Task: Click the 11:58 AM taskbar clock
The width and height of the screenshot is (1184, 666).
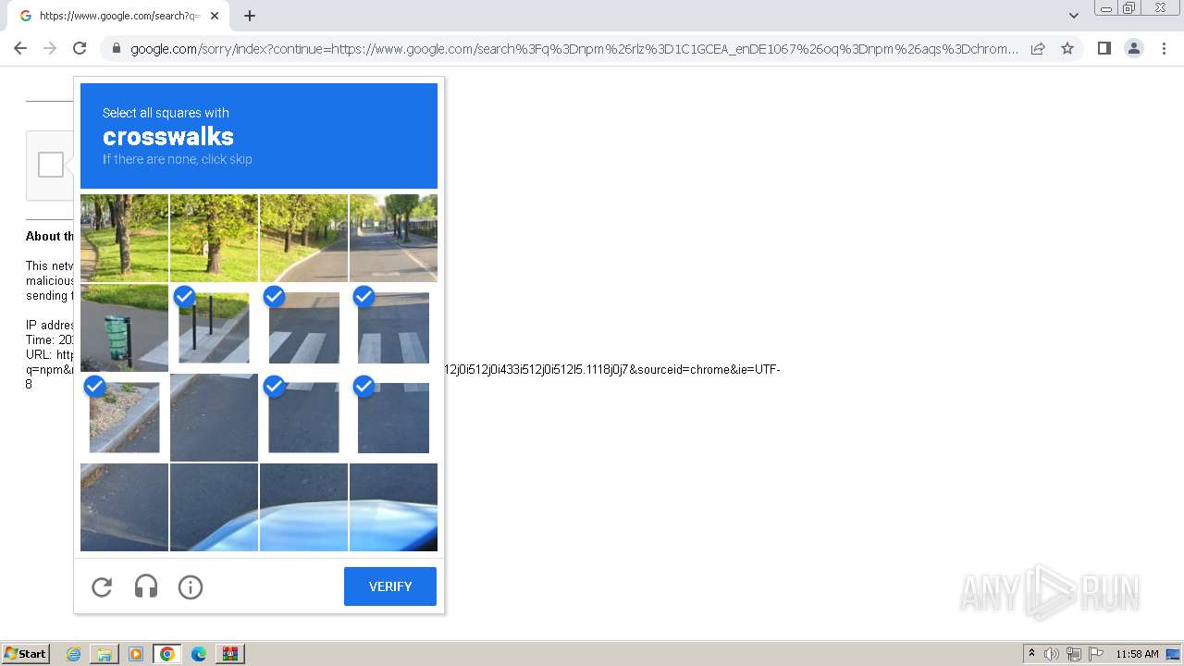Action: [x=1137, y=654]
